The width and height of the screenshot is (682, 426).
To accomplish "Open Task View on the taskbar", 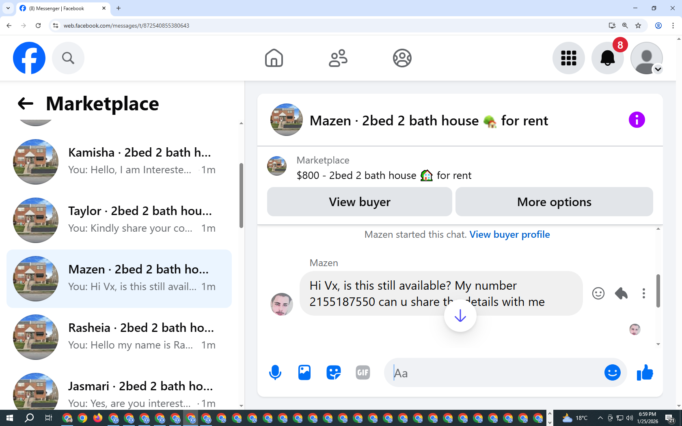I will 48,418.
